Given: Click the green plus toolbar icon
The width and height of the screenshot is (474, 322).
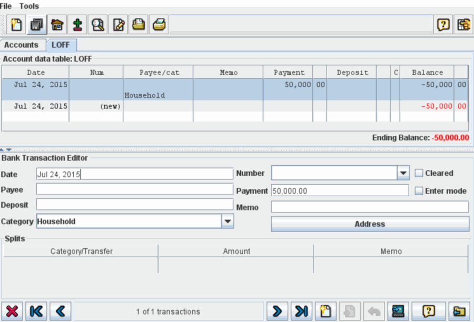Looking at the screenshot, I should pos(77,25).
